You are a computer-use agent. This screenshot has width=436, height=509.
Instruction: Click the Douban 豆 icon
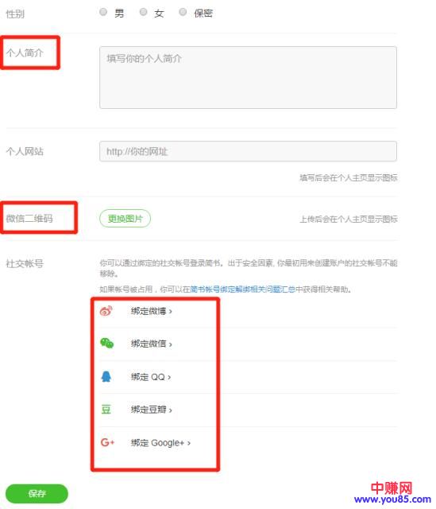click(106, 410)
